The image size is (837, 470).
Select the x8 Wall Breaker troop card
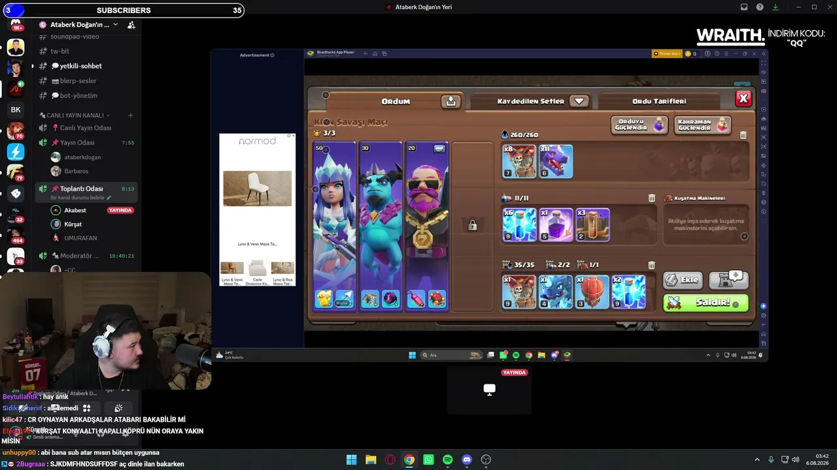click(519, 161)
